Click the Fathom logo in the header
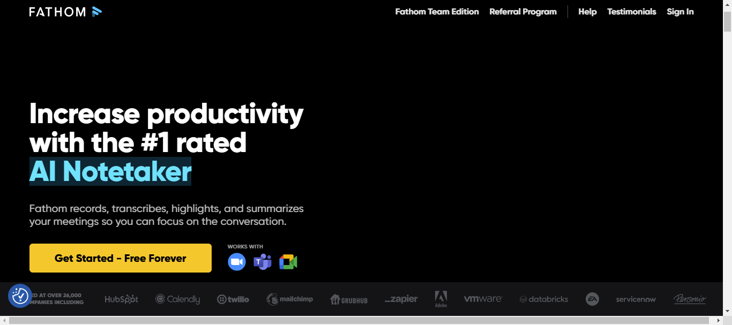 pos(65,12)
